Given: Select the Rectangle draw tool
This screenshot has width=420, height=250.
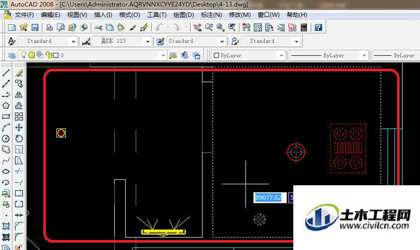Looking at the screenshot, I should 6,117.
